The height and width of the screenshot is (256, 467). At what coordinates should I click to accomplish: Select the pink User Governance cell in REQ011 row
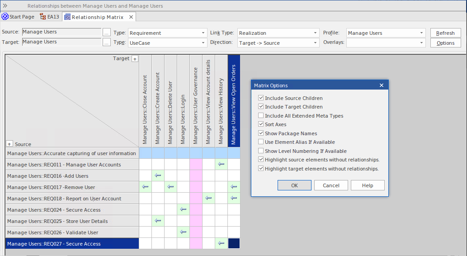click(196, 164)
